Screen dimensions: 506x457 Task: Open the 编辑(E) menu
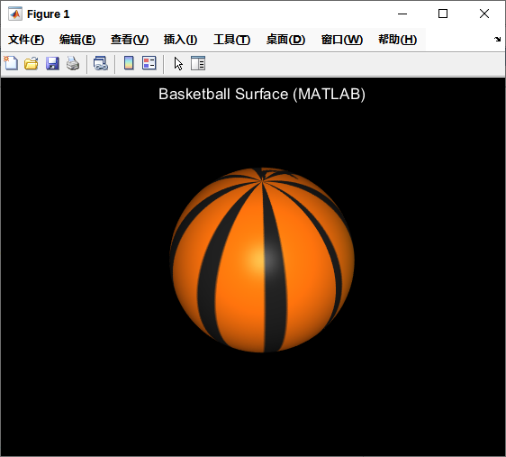point(77,40)
